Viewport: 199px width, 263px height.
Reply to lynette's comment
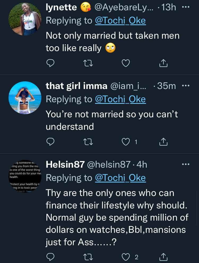coord(50,63)
